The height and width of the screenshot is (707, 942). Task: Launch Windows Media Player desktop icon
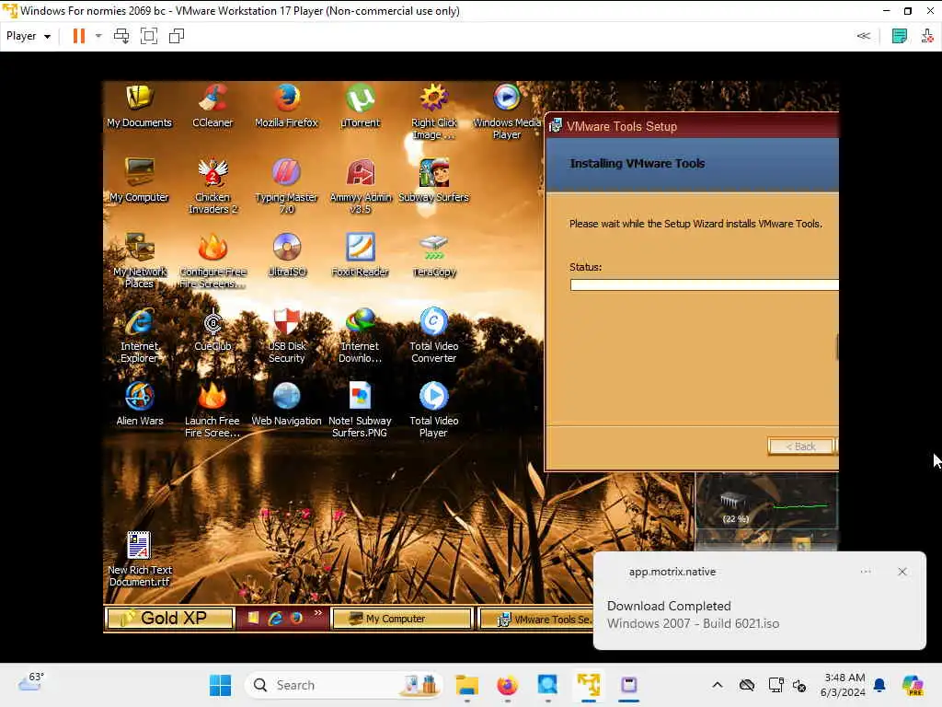[507, 112]
